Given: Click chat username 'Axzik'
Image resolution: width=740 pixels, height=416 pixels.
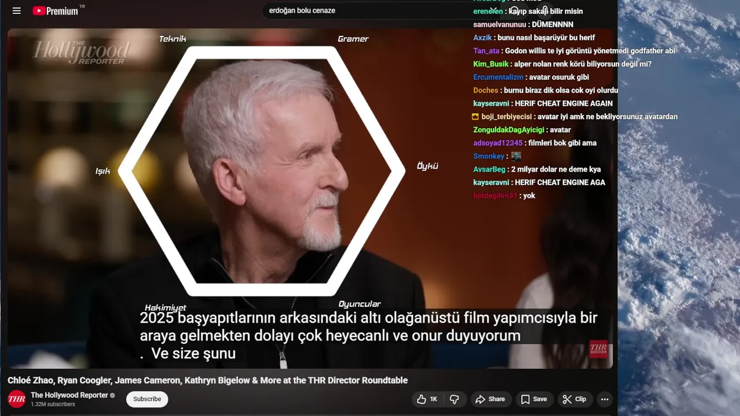Looking at the screenshot, I should pos(483,38).
